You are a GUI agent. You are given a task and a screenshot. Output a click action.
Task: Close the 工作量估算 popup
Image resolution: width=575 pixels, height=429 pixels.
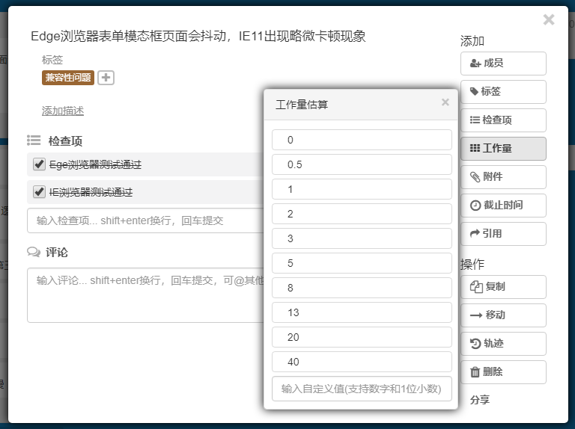tap(445, 102)
